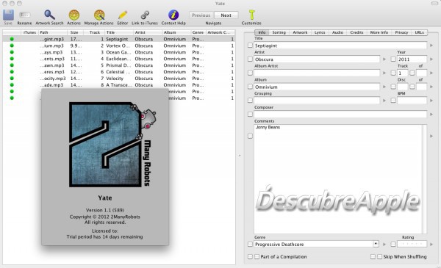Viewport: 441px width, 268px height.
Task: Click green status dot for Septiagint row
Action: click(x=12, y=39)
